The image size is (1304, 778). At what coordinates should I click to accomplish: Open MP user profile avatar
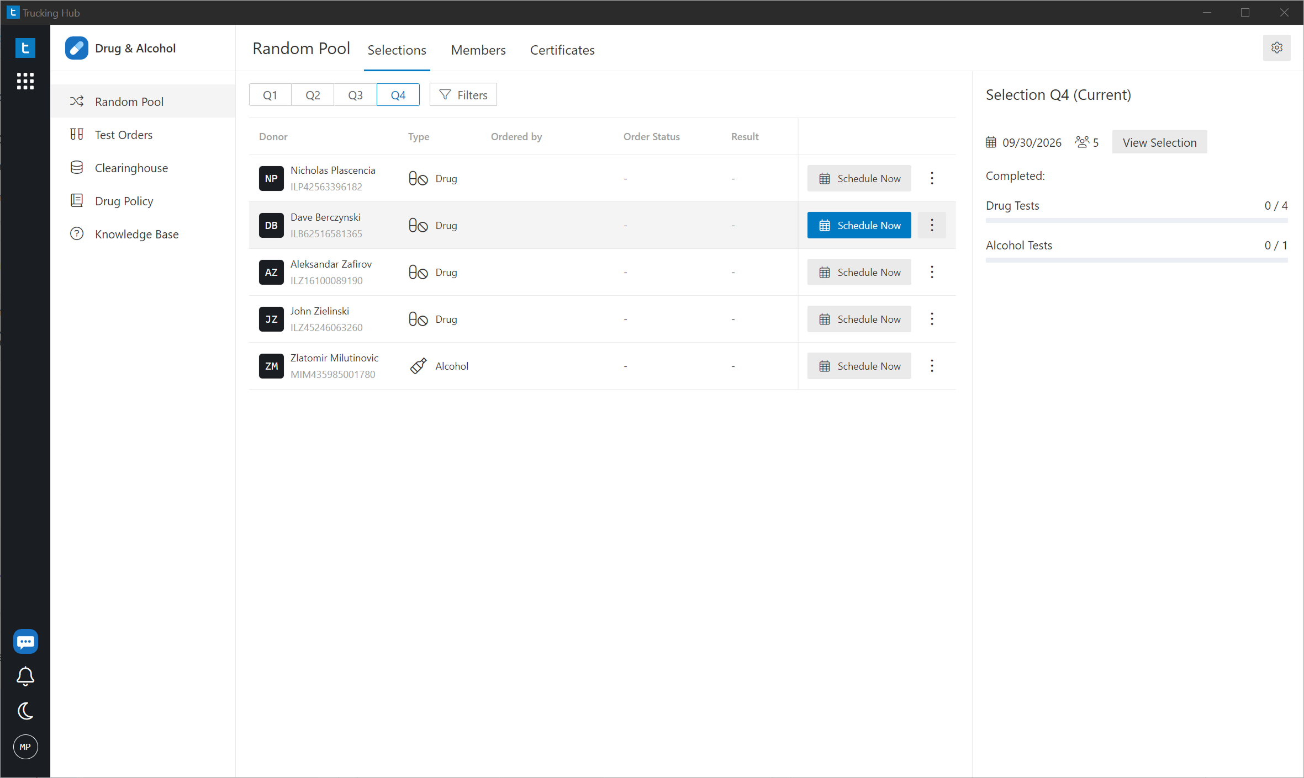25,747
